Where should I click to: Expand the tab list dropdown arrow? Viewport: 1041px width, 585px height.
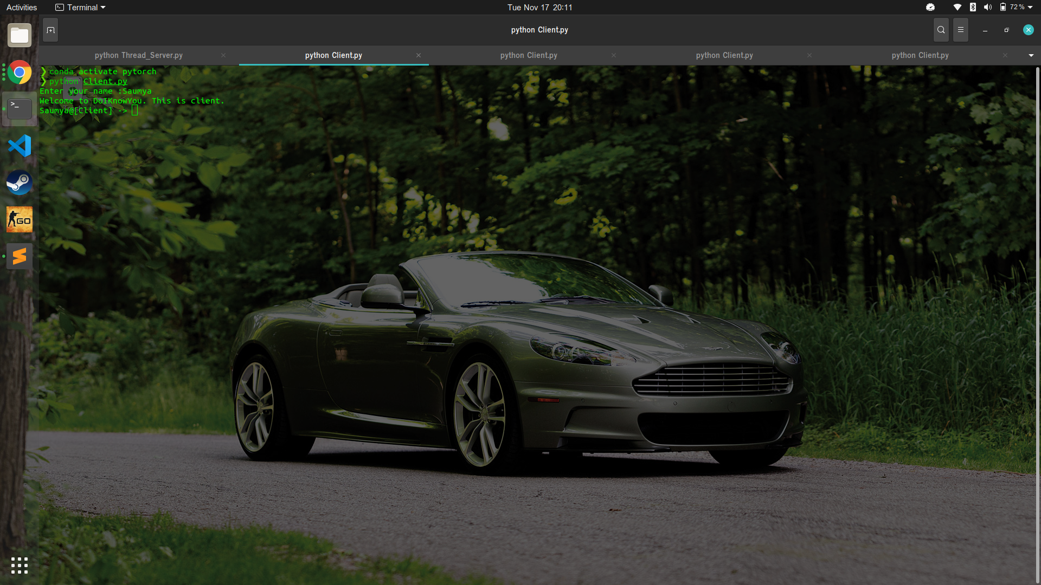click(x=1031, y=55)
